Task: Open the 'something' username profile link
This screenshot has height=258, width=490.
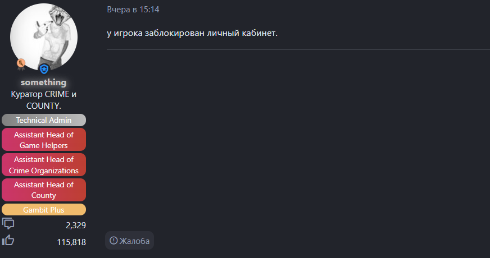Action: (44, 82)
